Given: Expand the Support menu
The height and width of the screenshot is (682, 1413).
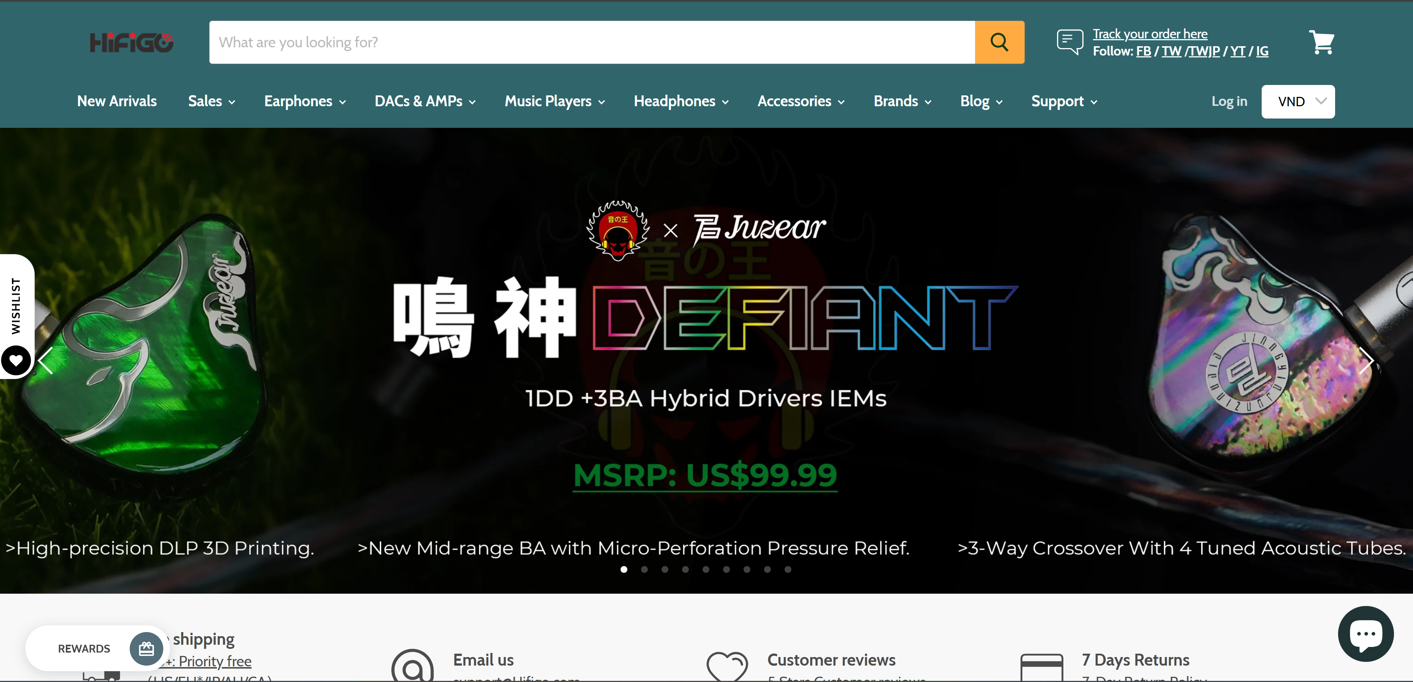Looking at the screenshot, I should pos(1064,101).
